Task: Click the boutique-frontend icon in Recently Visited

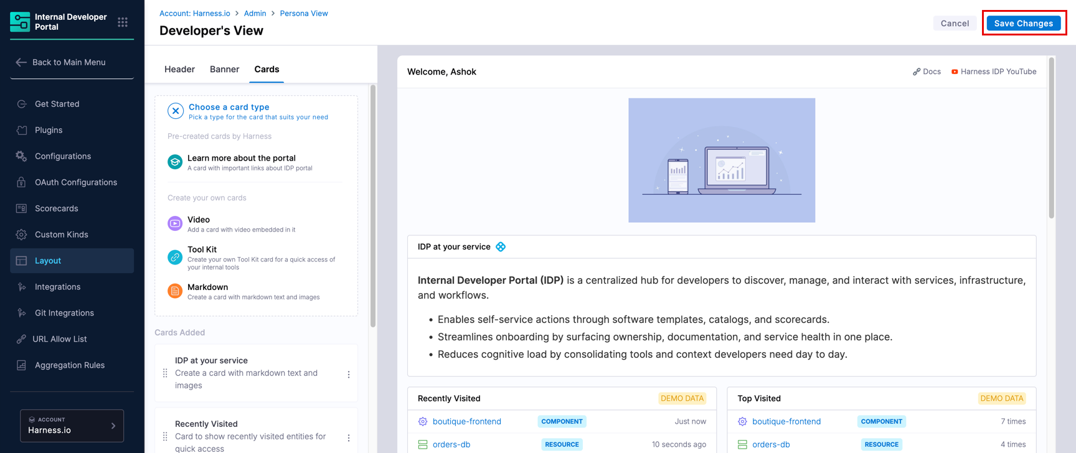Action: (x=423, y=422)
